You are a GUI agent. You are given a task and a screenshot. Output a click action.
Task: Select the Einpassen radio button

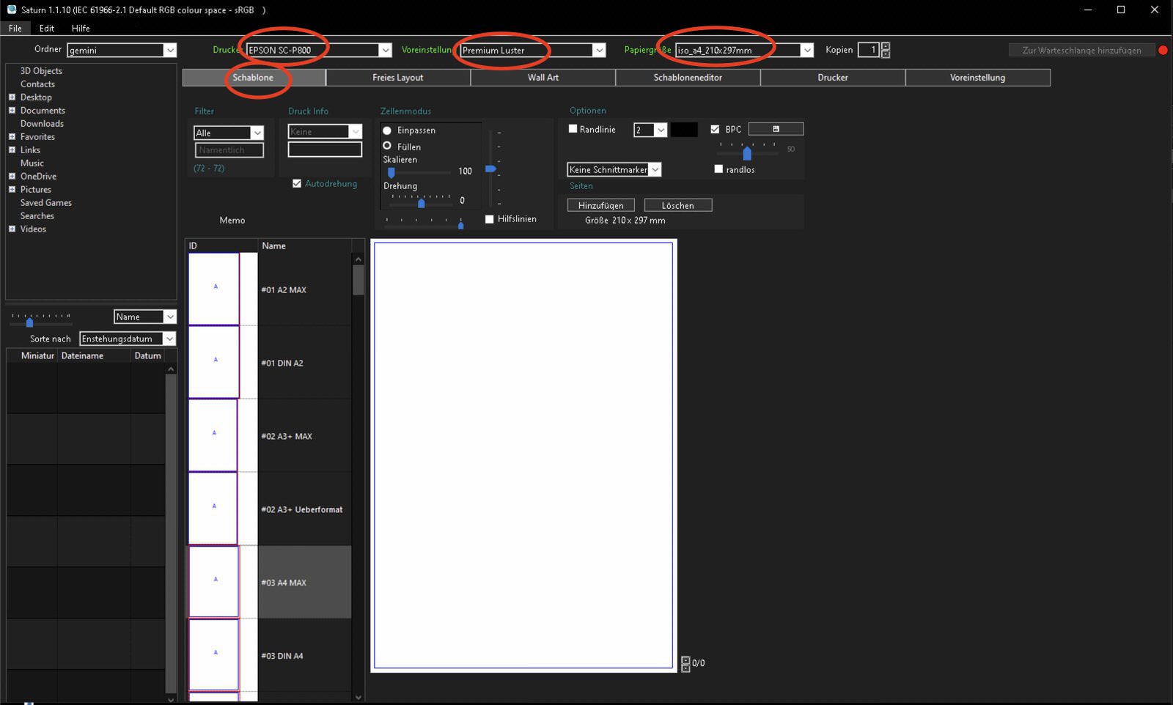[387, 130]
